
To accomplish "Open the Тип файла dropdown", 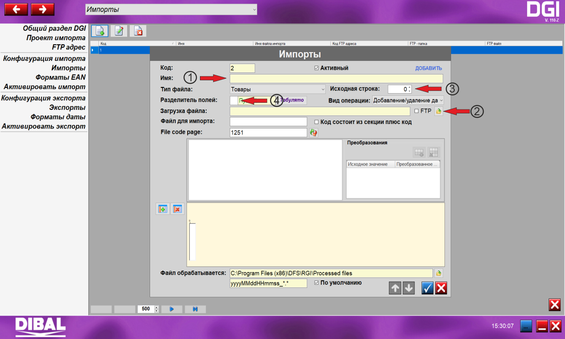I will click(277, 89).
